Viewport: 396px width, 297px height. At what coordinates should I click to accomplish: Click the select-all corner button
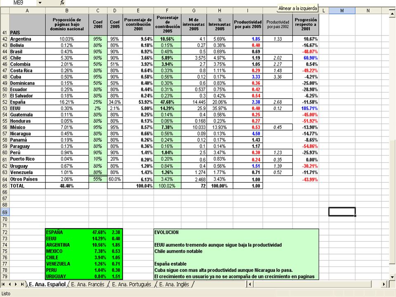[5, 11]
